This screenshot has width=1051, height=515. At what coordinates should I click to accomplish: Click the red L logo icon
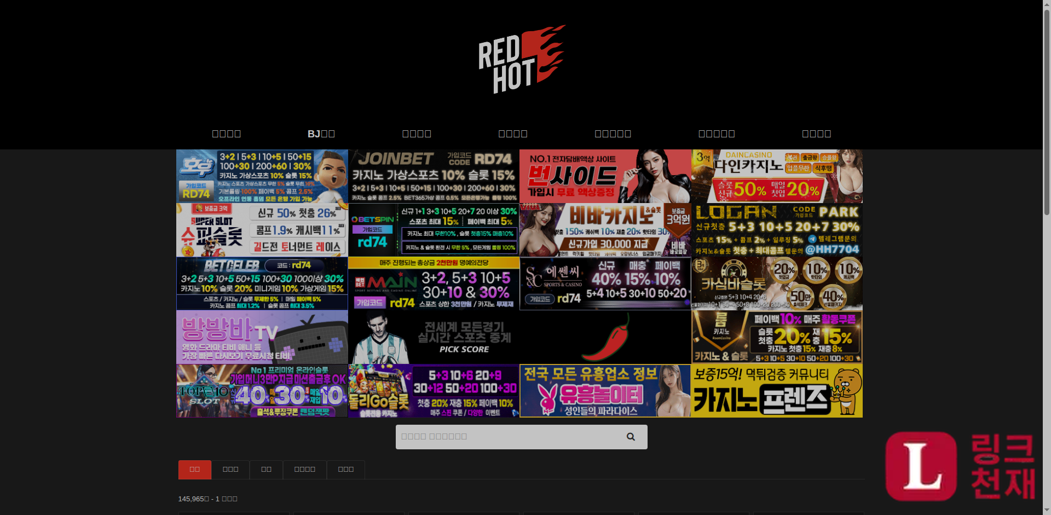pos(921,466)
